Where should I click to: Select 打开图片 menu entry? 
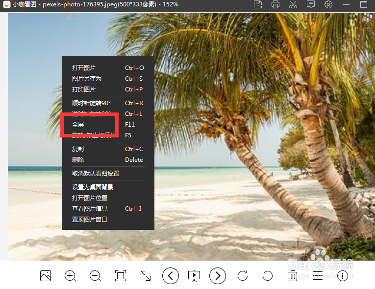(108, 68)
